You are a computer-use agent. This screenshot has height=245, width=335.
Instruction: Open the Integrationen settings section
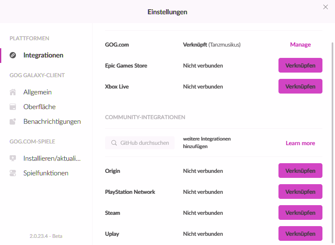click(43, 55)
